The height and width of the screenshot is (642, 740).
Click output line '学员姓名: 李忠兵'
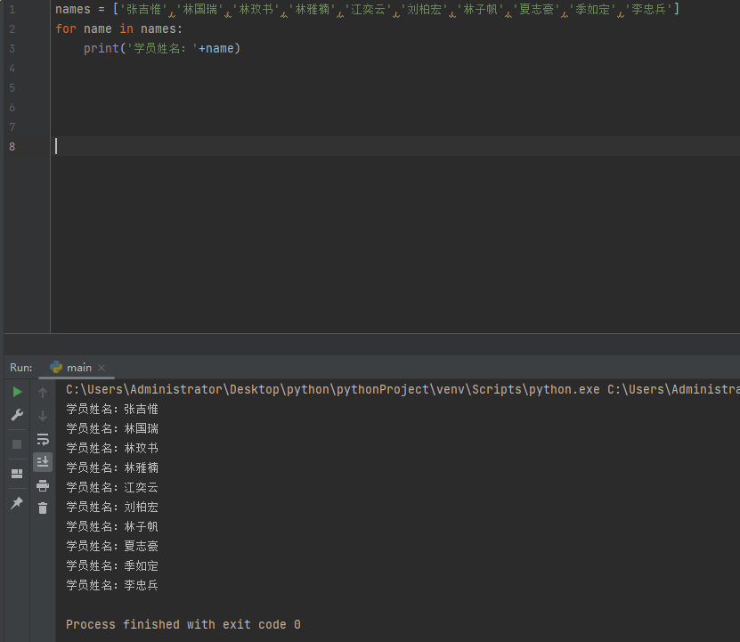[x=112, y=585]
